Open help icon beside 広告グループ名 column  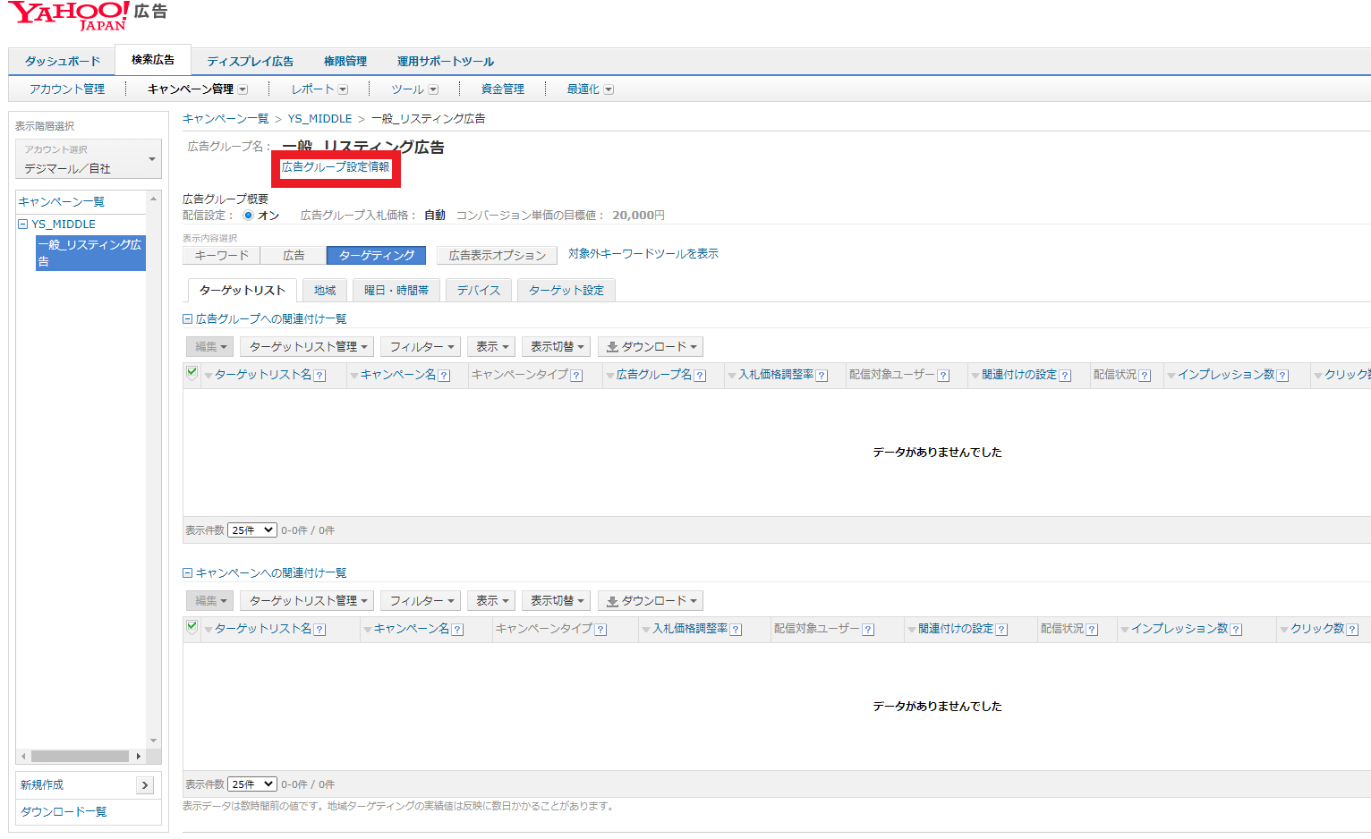pos(700,376)
